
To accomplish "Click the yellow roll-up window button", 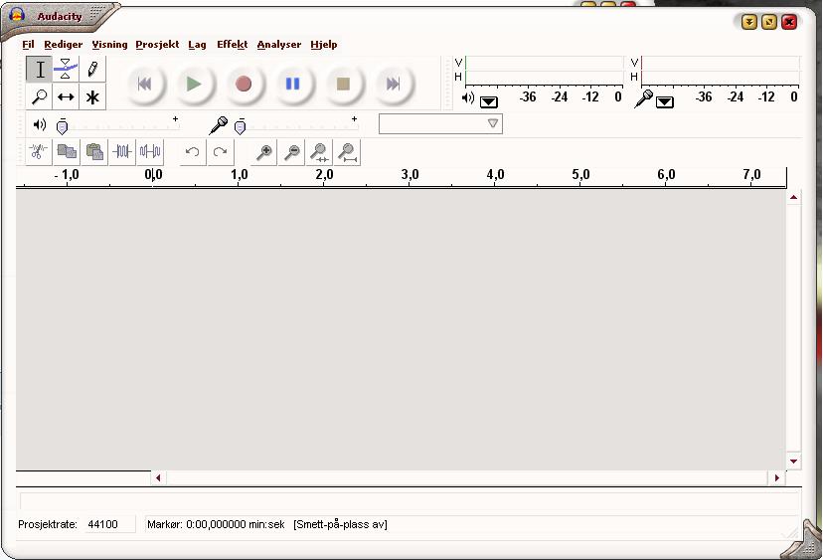I will (x=749, y=22).
